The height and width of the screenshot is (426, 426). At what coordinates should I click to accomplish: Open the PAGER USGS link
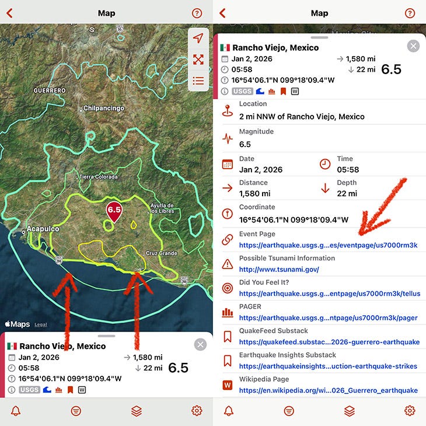tap(328, 318)
